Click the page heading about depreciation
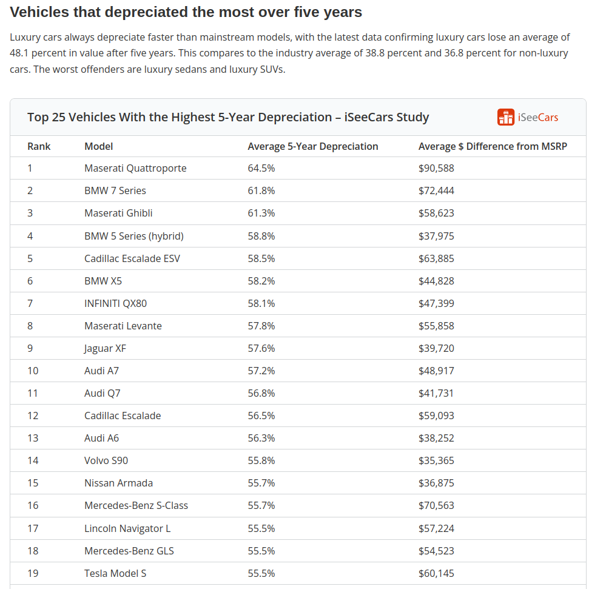 (186, 12)
